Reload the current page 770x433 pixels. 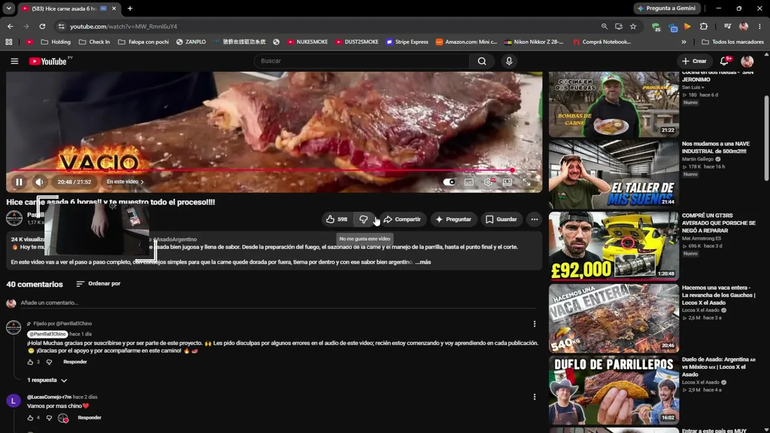click(x=42, y=26)
